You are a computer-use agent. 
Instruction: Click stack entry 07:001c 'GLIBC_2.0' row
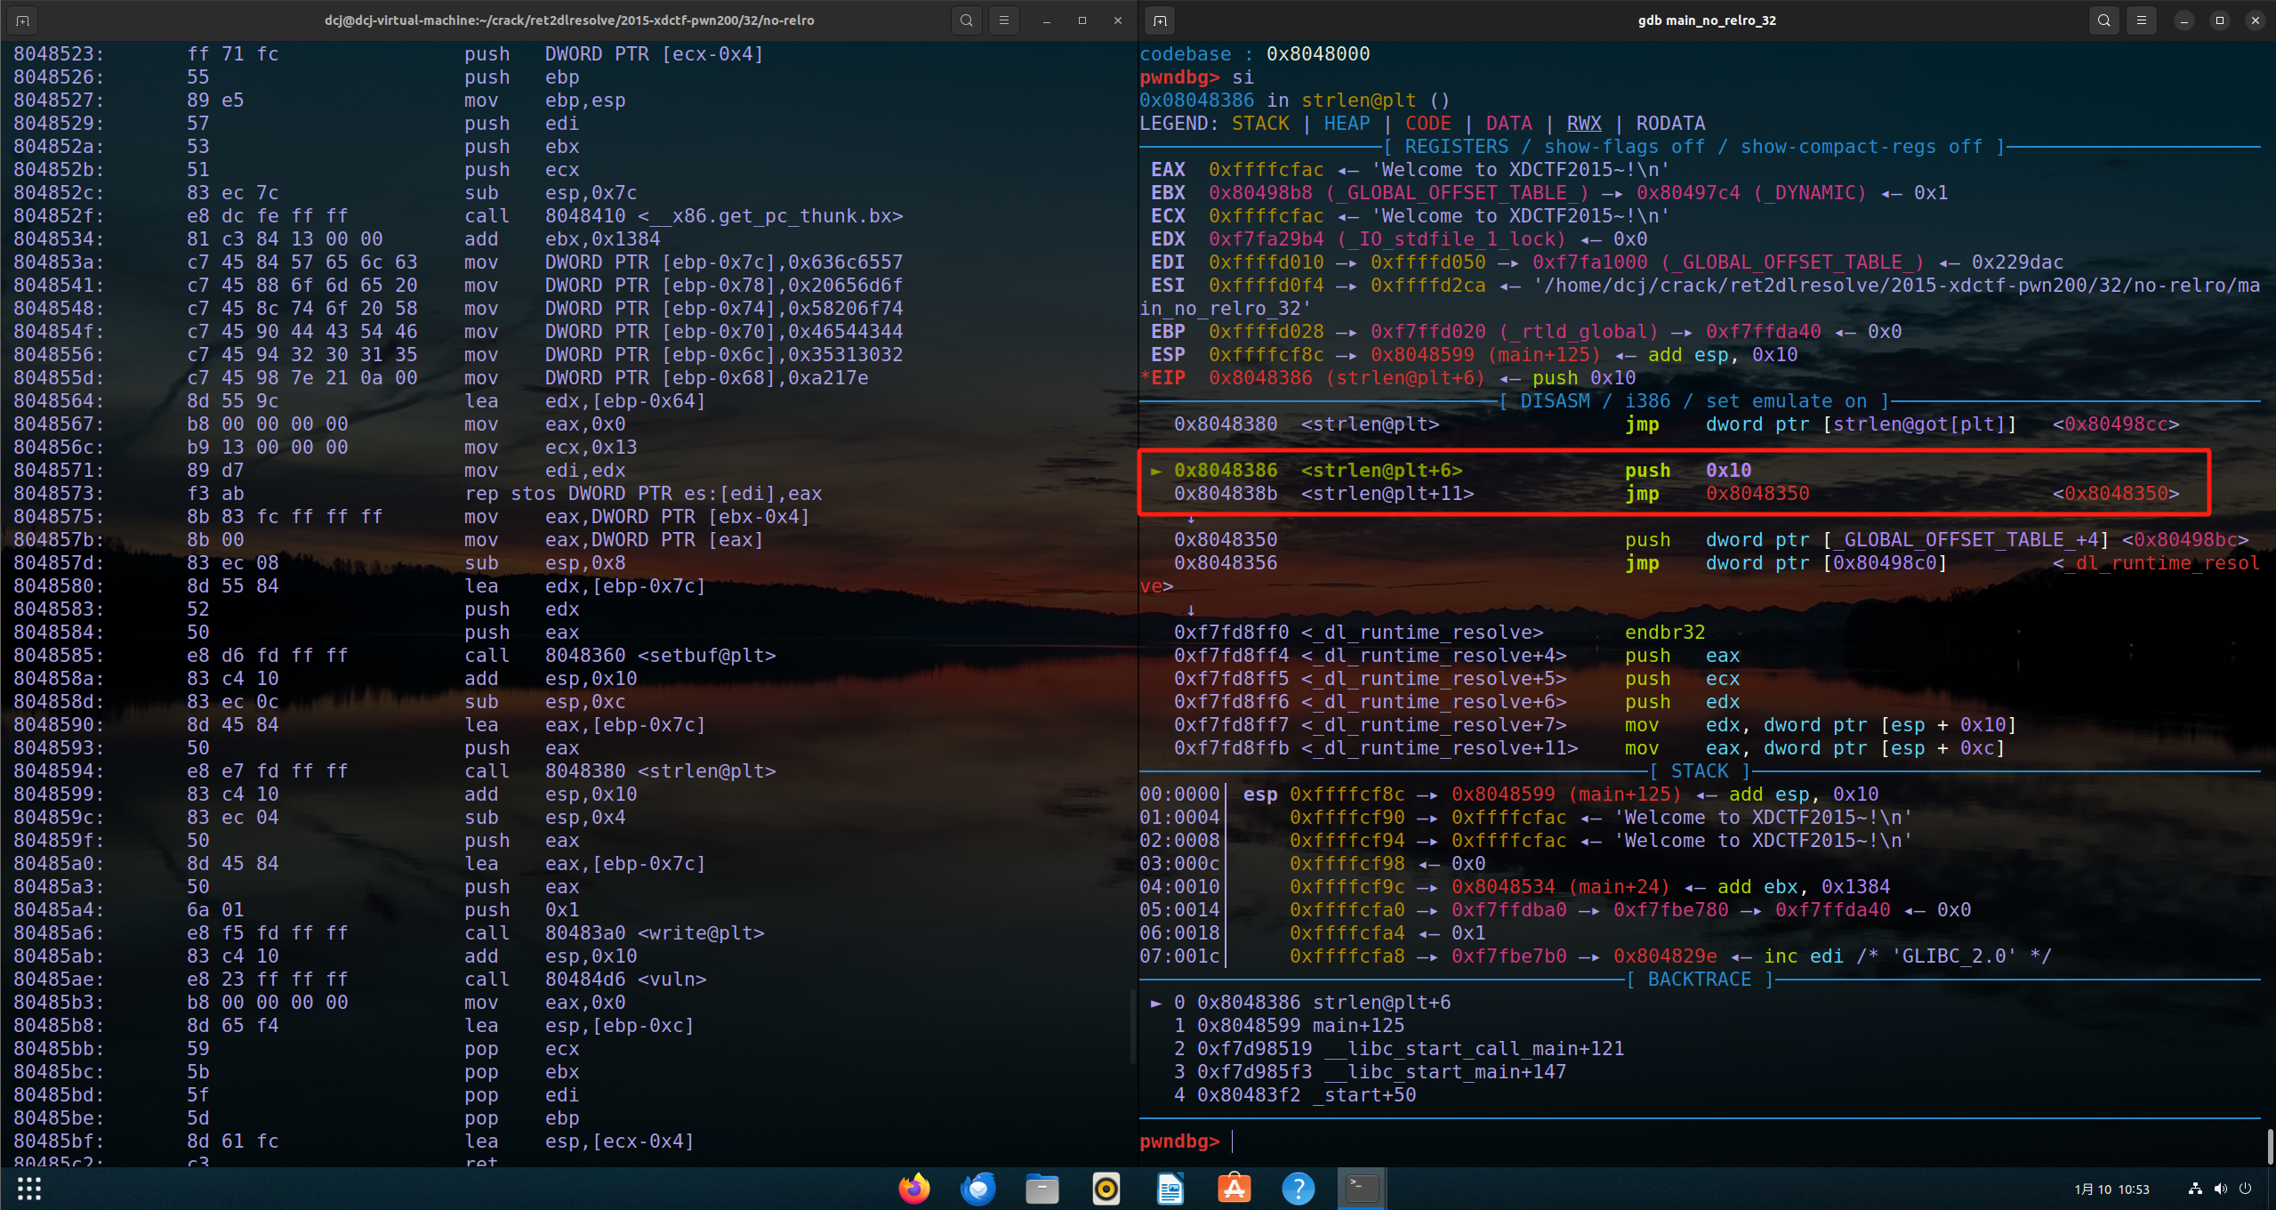1596,956
